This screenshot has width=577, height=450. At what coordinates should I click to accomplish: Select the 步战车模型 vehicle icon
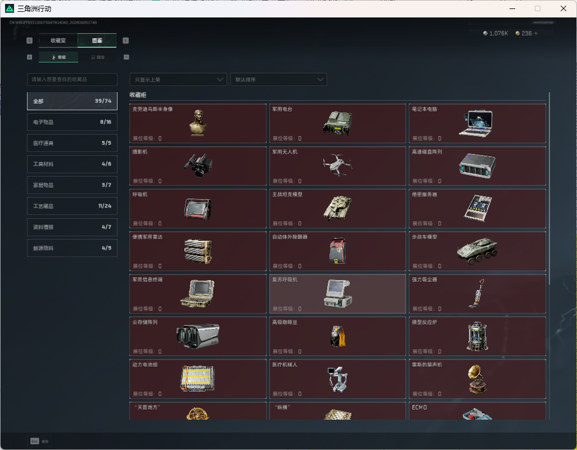(477, 251)
